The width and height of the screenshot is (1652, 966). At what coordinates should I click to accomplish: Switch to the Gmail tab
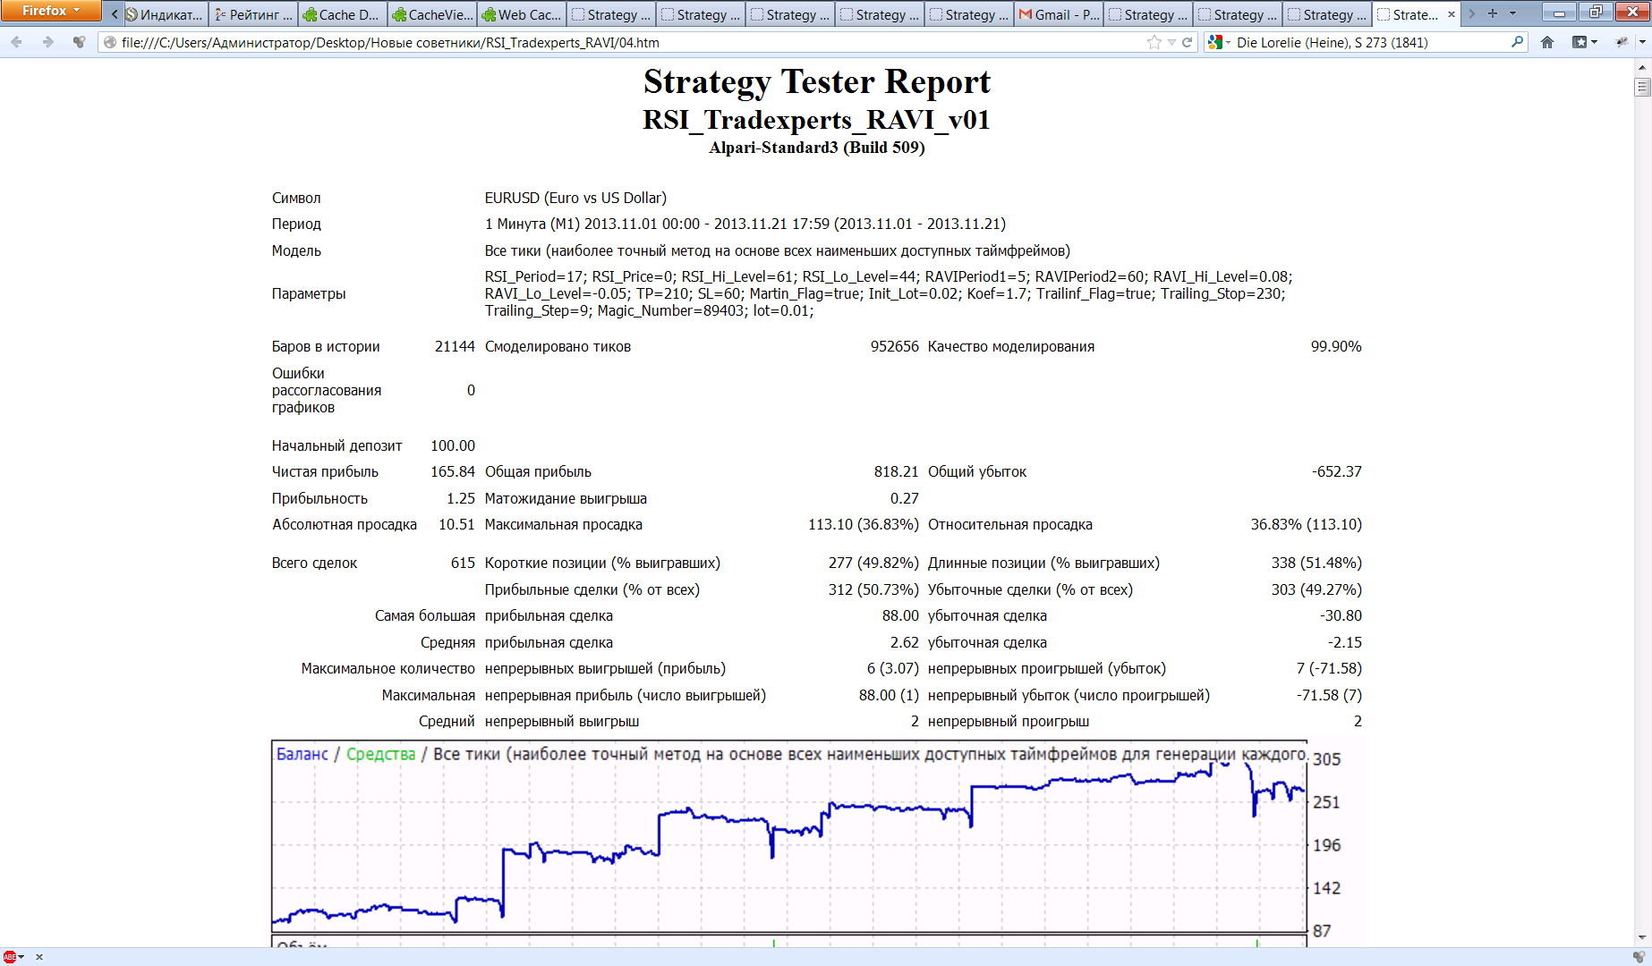tap(1059, 14)
